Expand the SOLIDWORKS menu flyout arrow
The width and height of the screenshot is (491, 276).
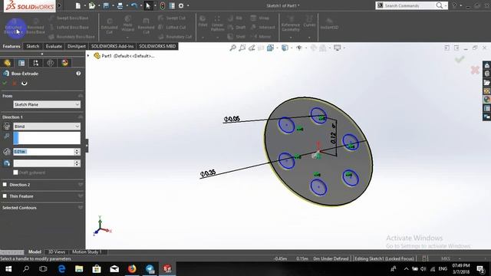tap(59, 5)
